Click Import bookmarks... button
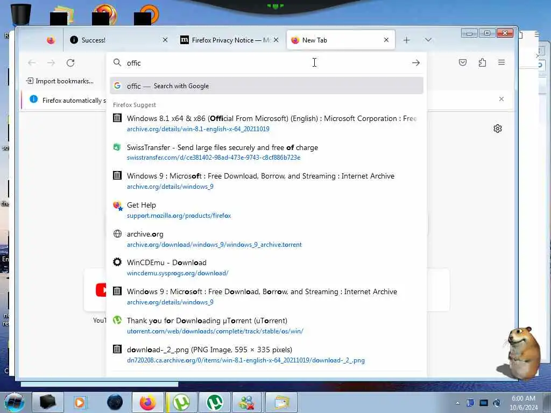Image resolution: width=551 pixels, height=413 pixels. point(60,81)
